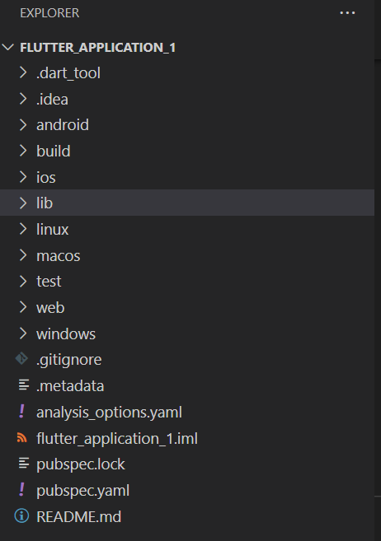Open the README.md file
Viewport: 381px width, 541px height.
click(187, 516)
